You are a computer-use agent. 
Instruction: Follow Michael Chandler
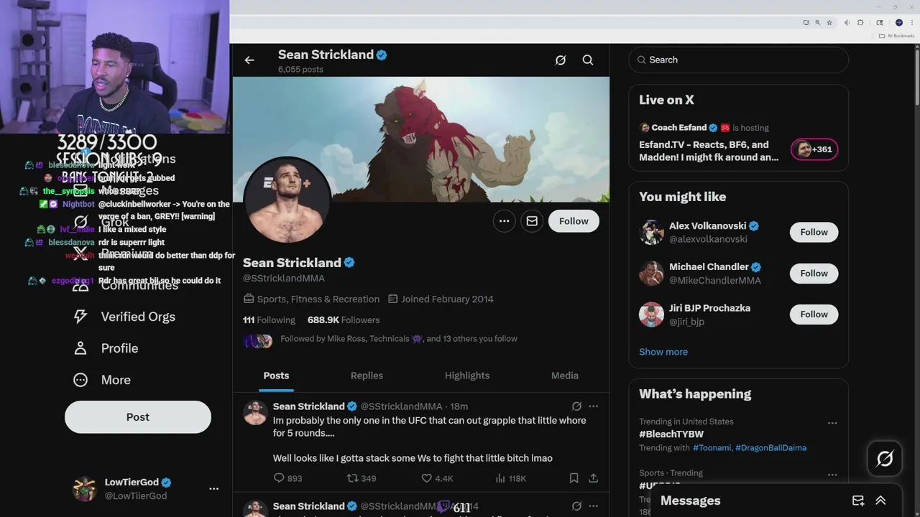[x=814, y=273]
